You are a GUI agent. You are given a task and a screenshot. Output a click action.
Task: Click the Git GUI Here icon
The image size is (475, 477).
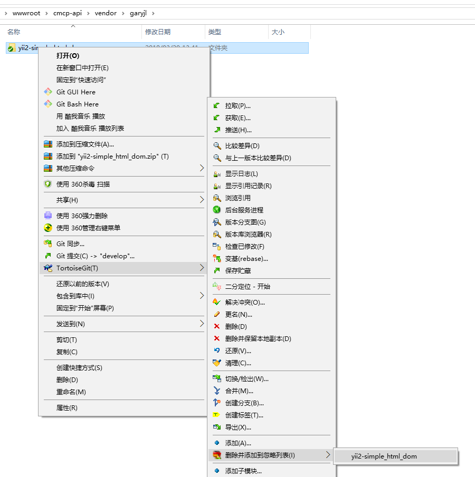point(48,92)
